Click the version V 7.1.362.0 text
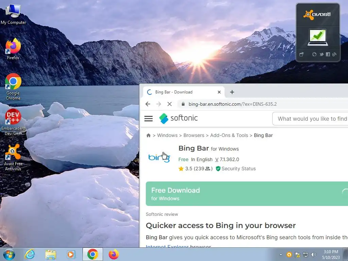 [227, 159]
